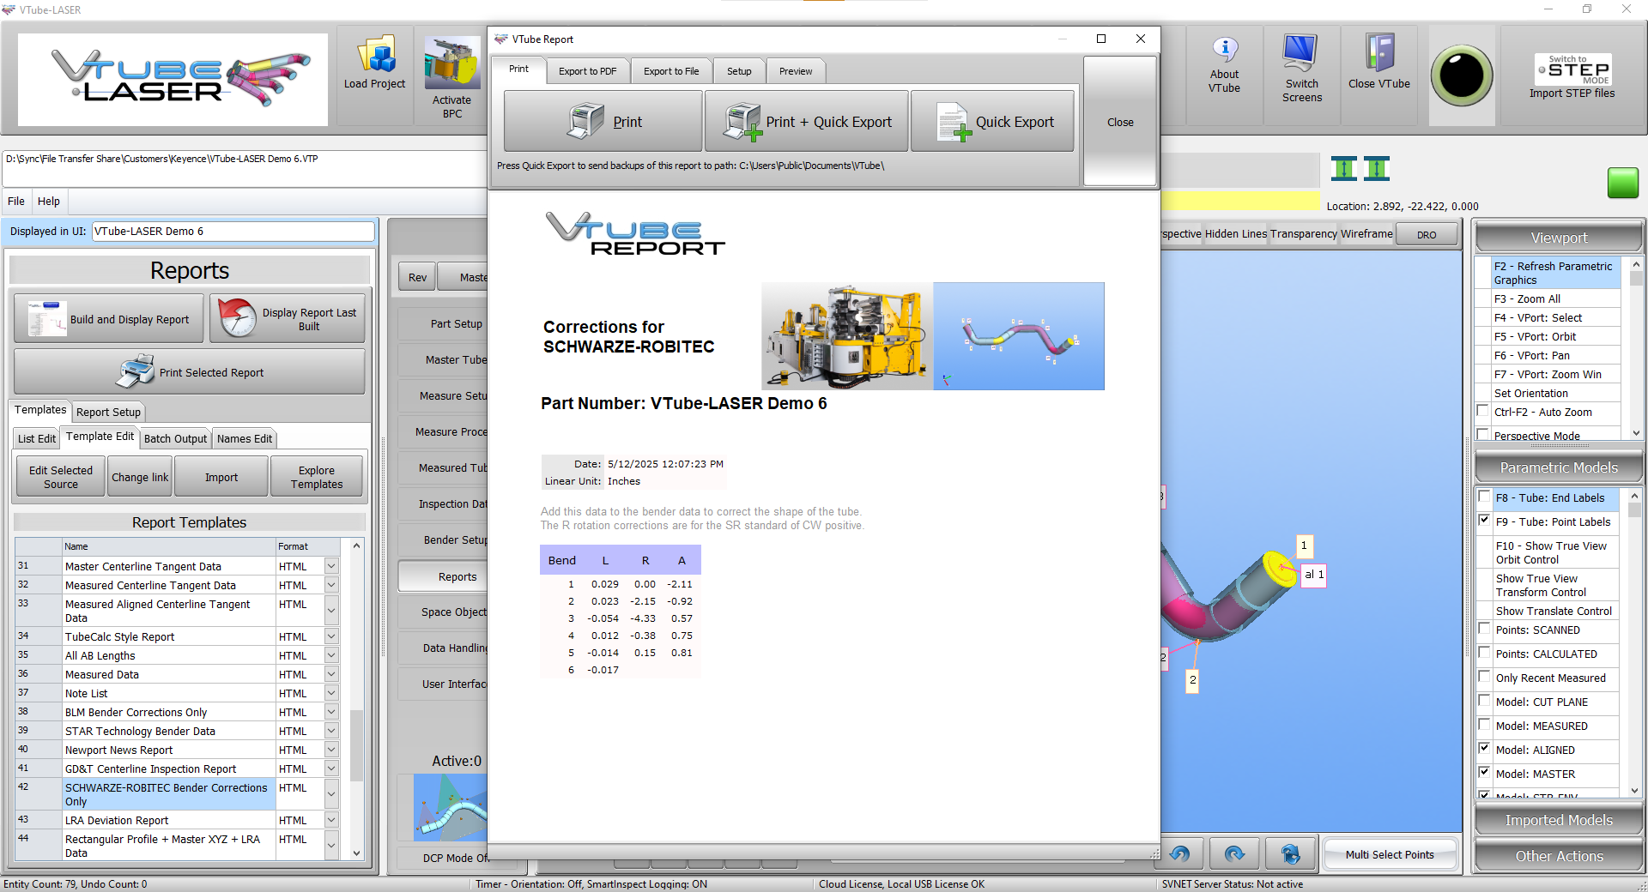
Task: Open format dropdown for LRA Deviation Report
Action: (x=331, y=820)
